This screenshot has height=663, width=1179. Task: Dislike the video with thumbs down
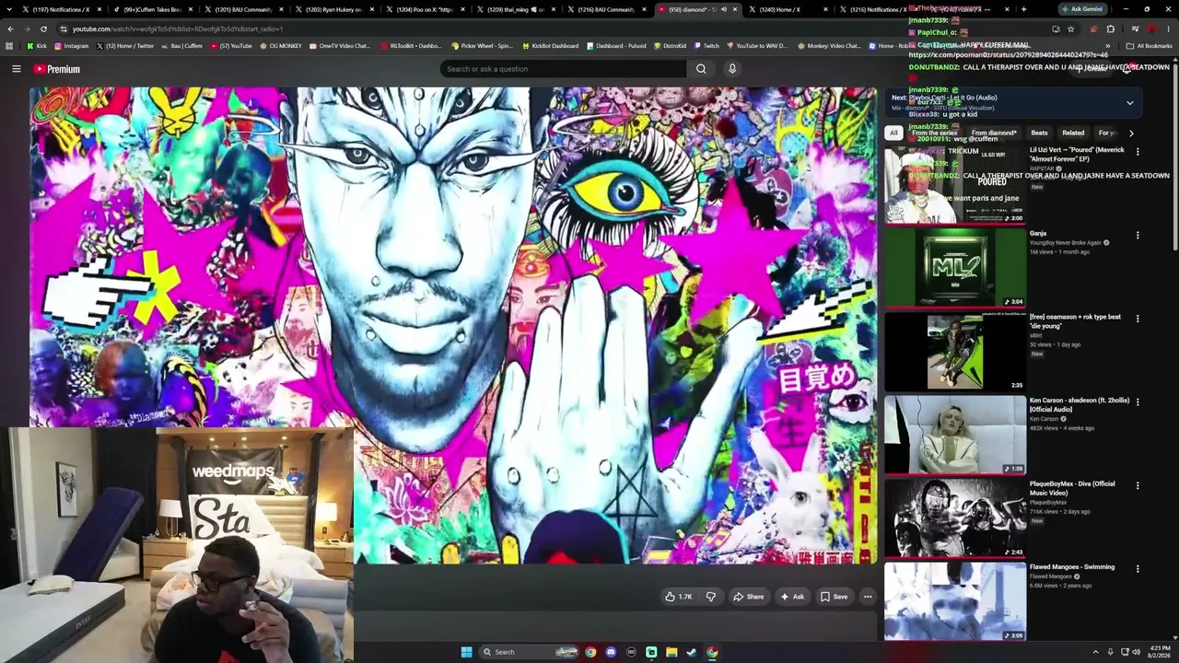(x=710, y=597)
